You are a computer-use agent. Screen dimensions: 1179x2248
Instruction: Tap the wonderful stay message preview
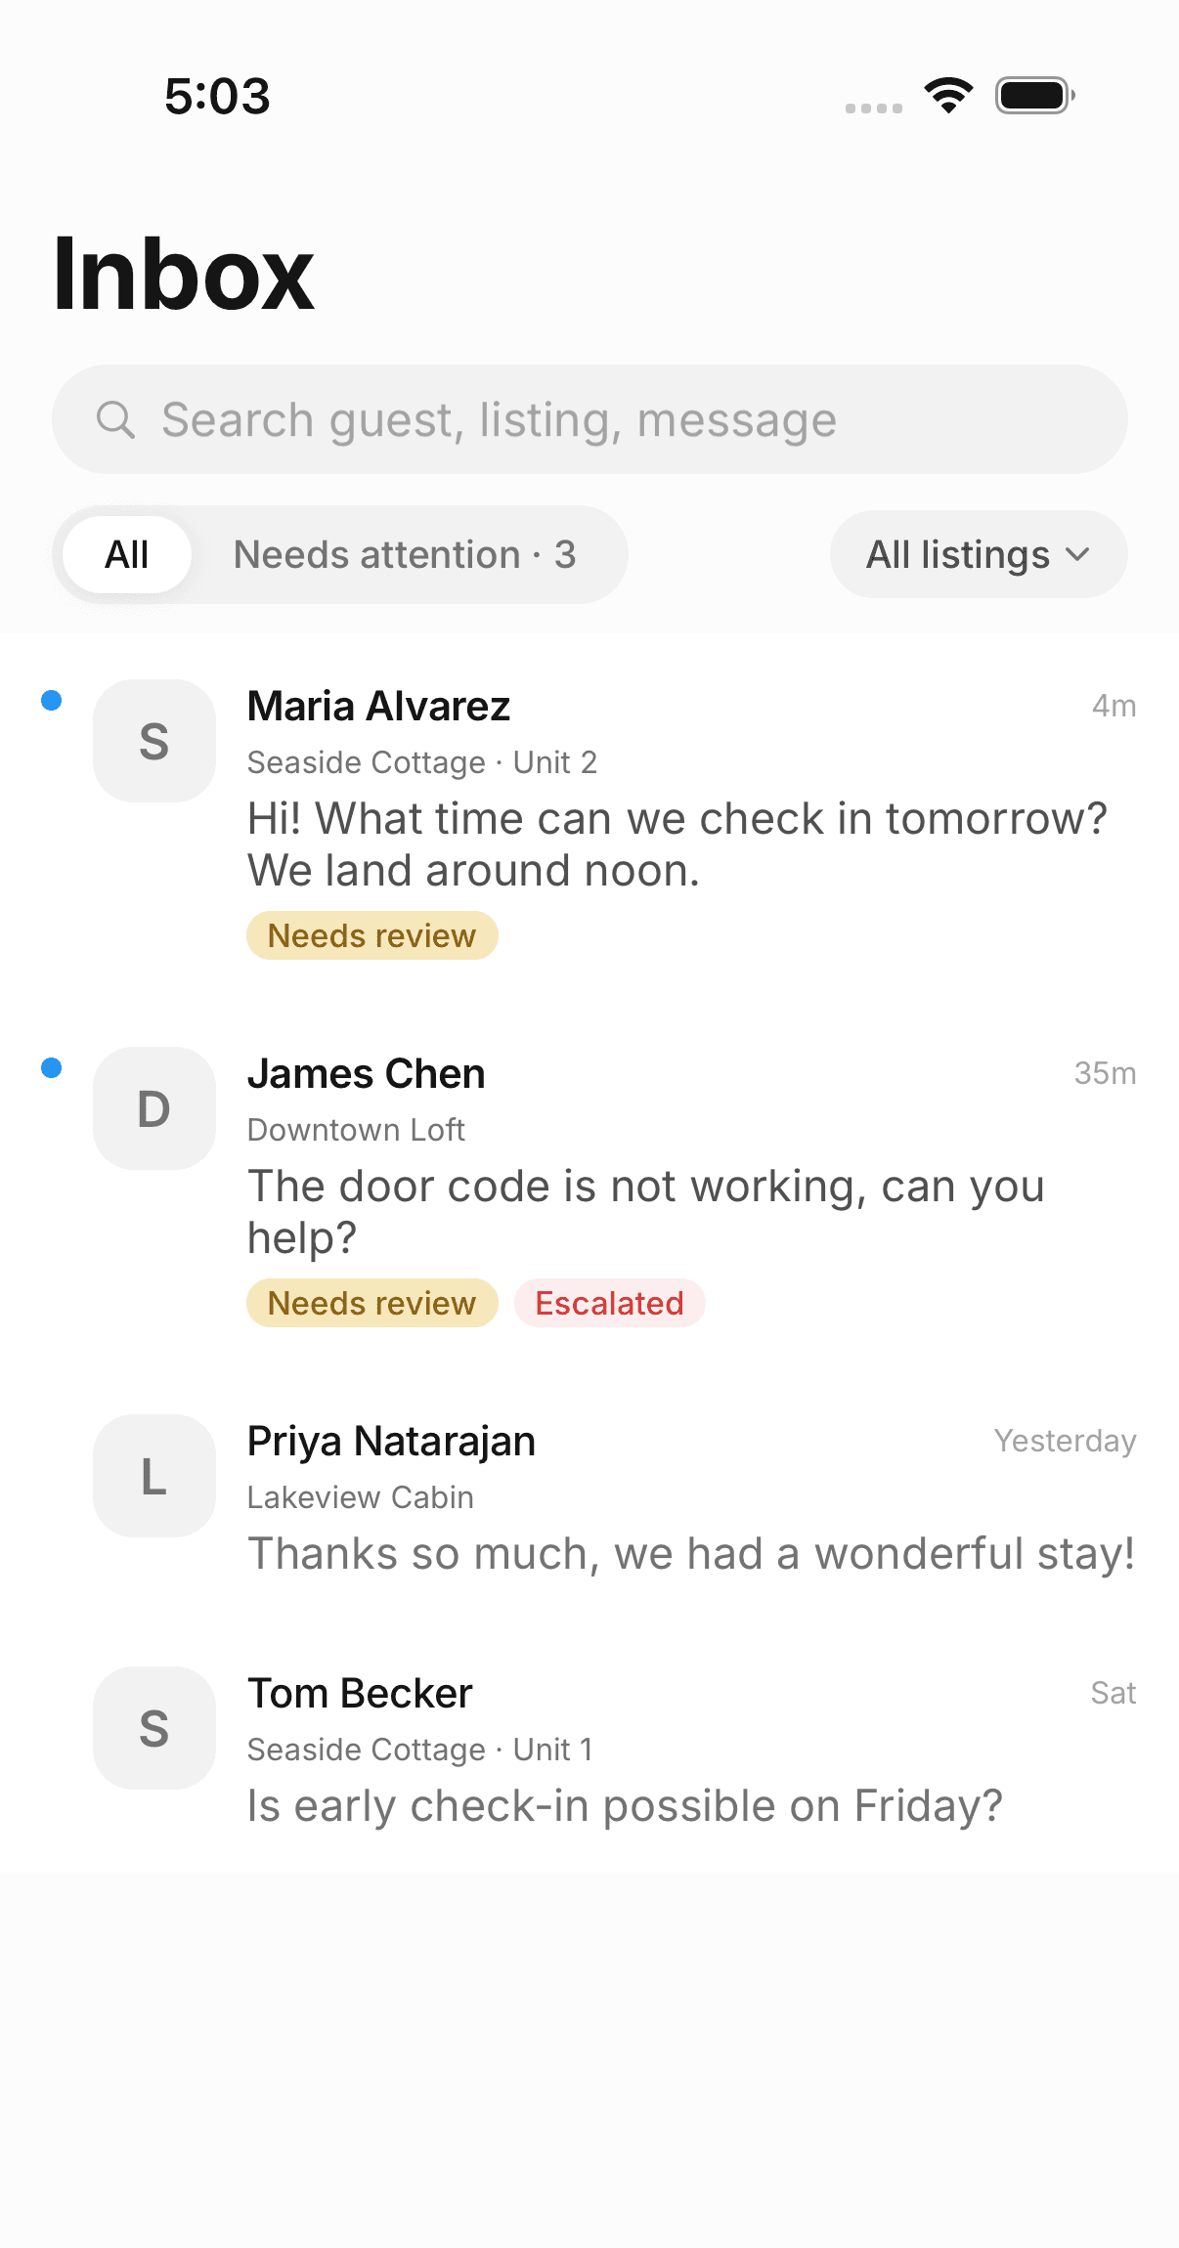691,1554
